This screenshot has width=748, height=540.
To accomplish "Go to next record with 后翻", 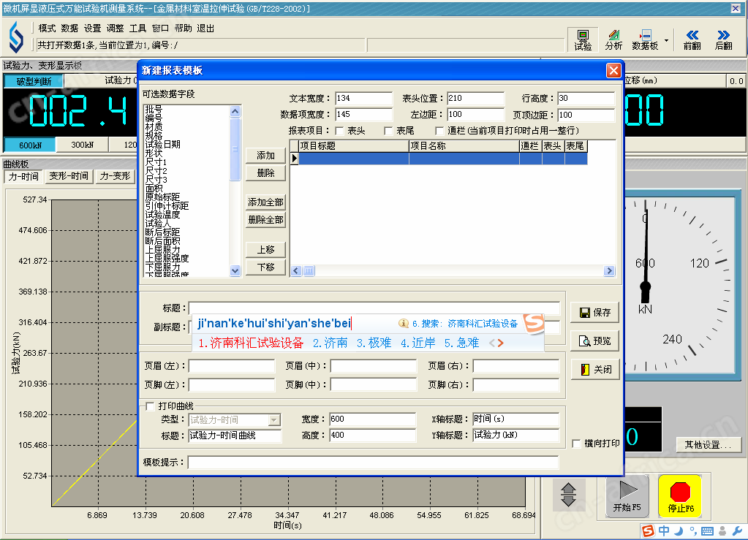I will coord(723,40).
